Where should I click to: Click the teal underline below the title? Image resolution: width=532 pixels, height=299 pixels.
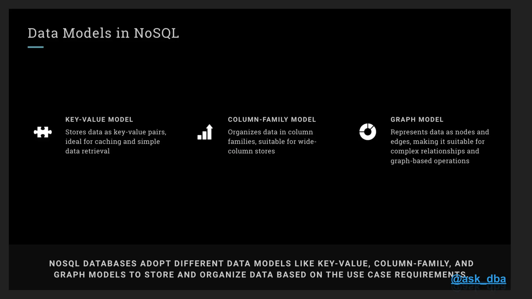[36, 47]
